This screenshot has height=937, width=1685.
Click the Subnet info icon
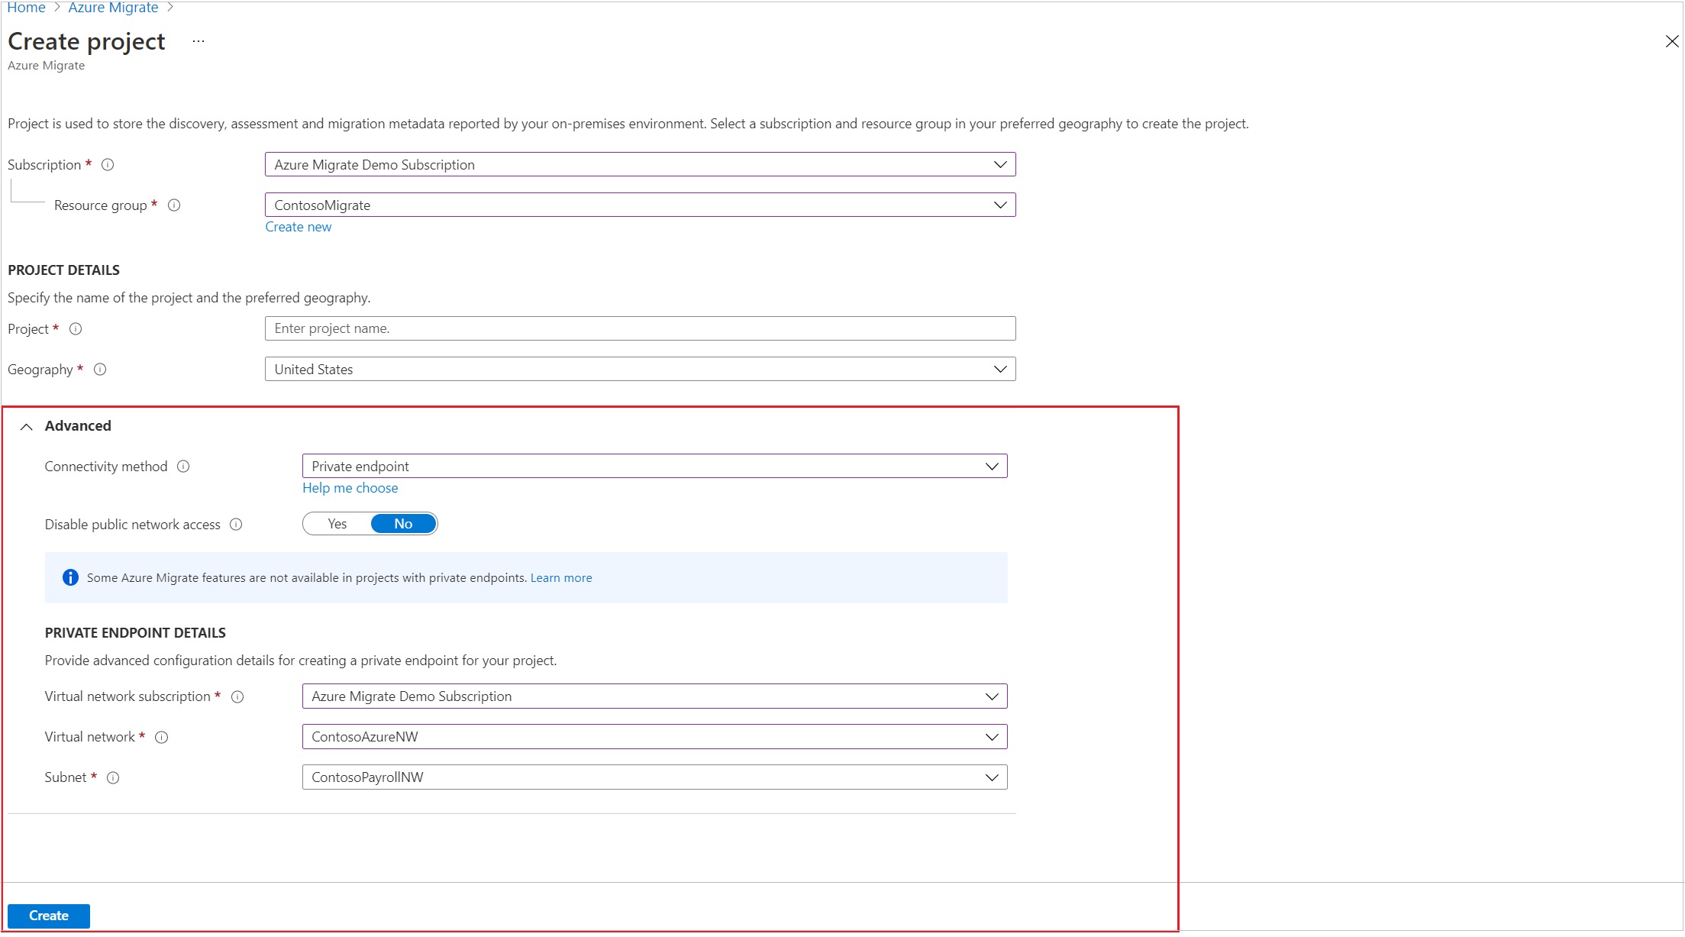(113, 778)
